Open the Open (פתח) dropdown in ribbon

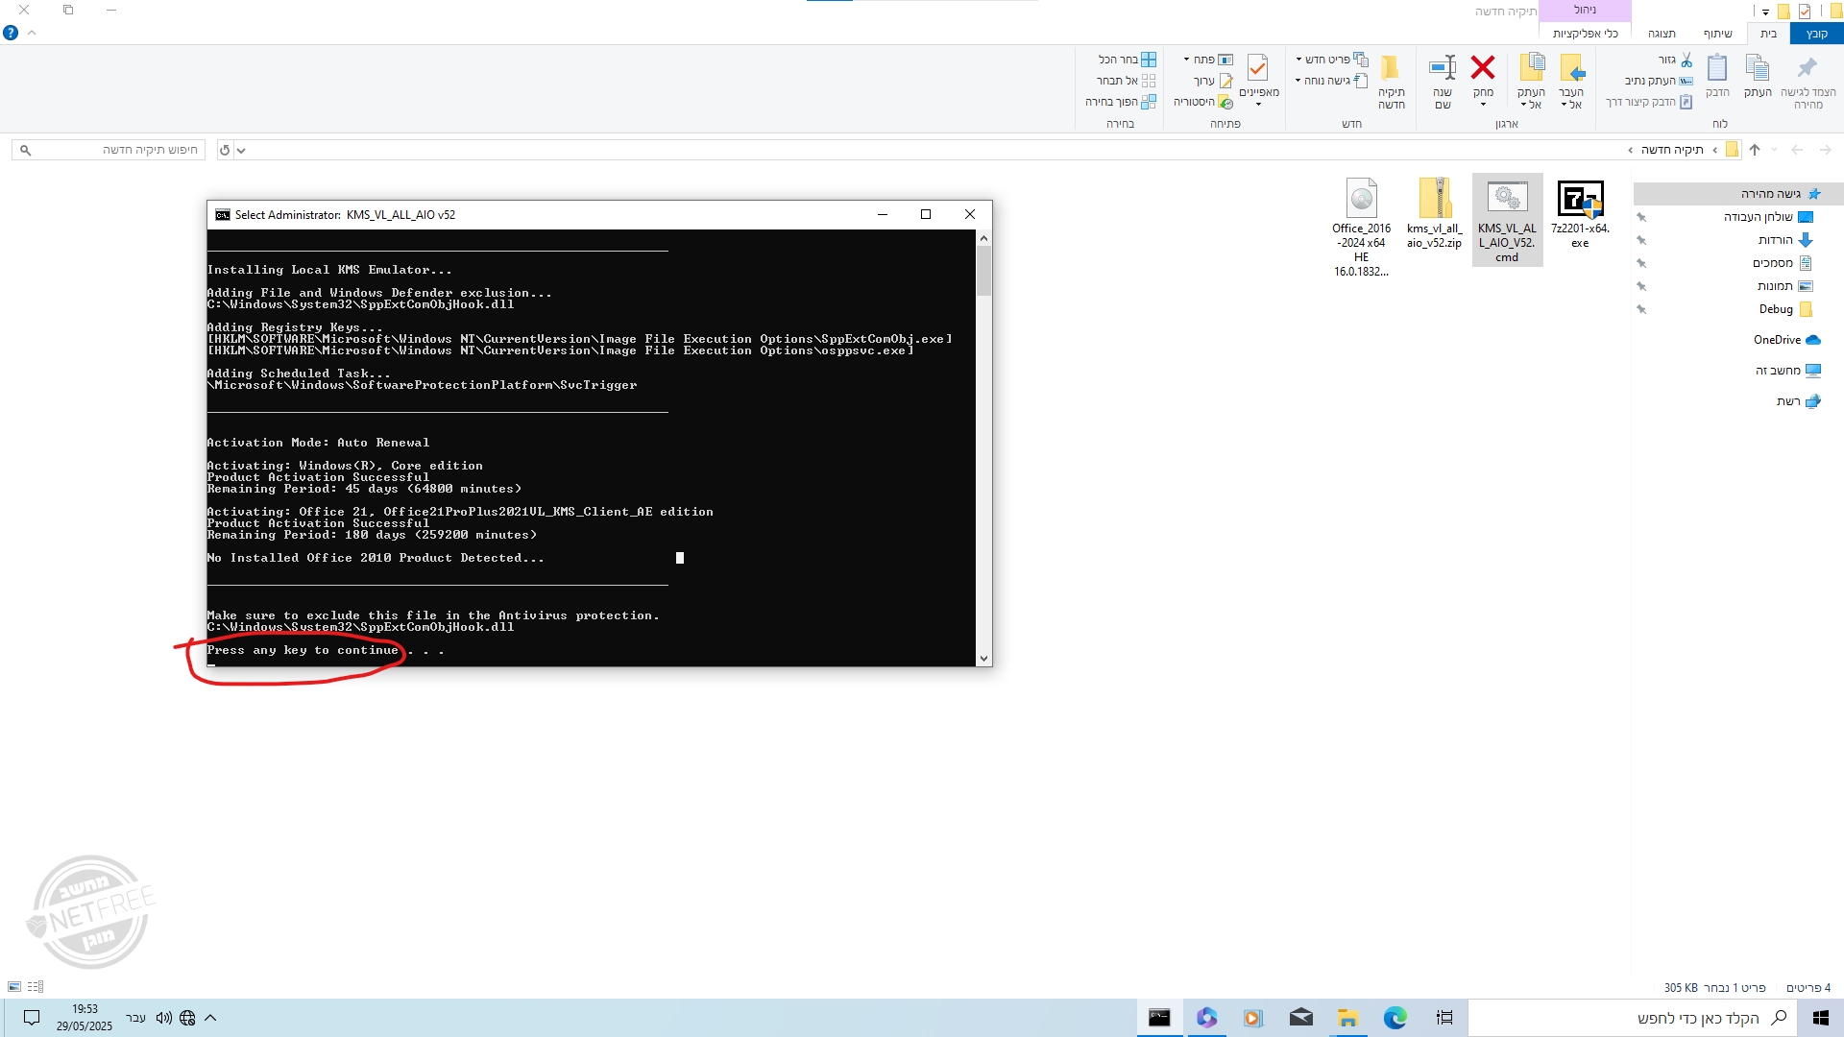1208,60
